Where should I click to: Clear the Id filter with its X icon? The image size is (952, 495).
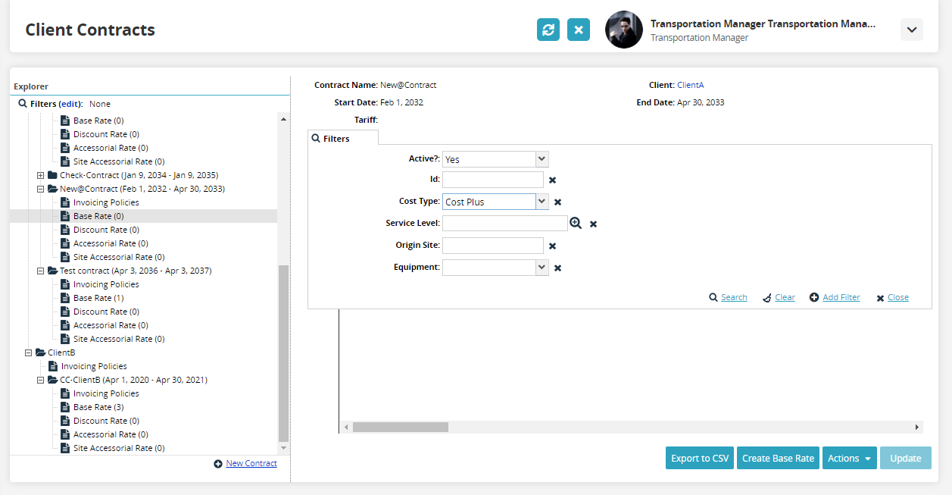click(553, 180)
